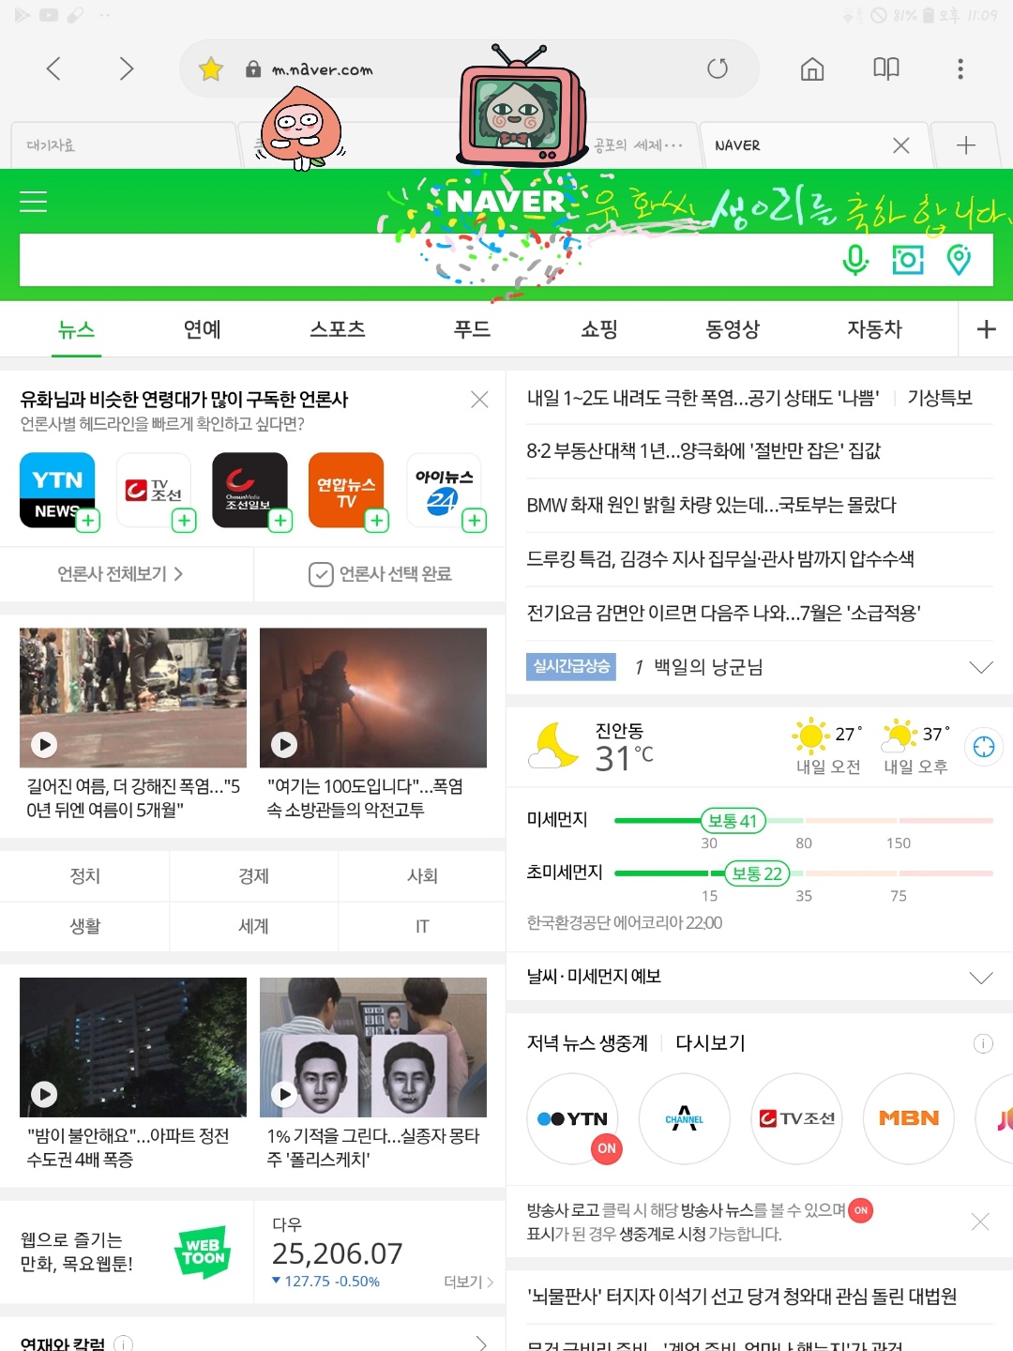Open the 동영상 tab
This screenshot has width=1013, height=1351.
(733, 329)
